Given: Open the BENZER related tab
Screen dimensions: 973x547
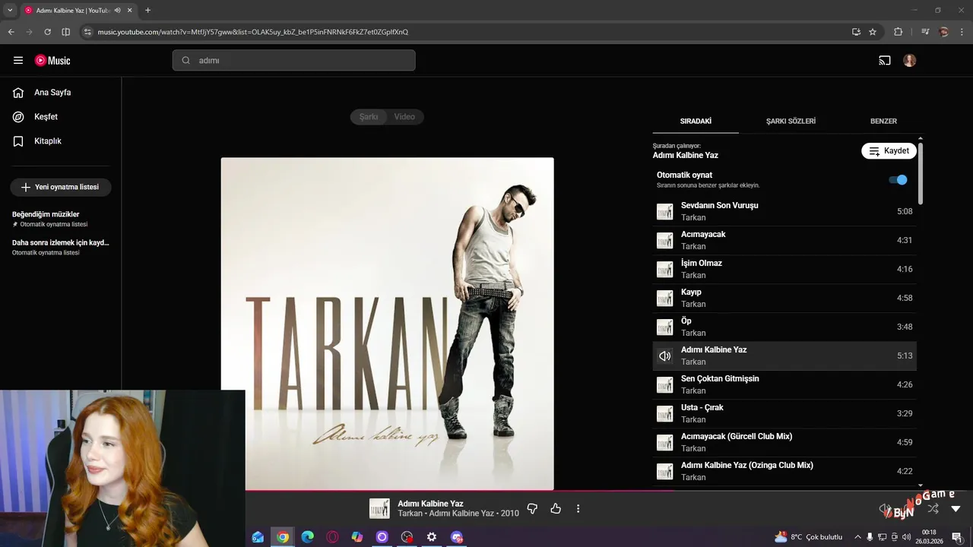Looking at the screenshot, I should click(x=883, y=122).
